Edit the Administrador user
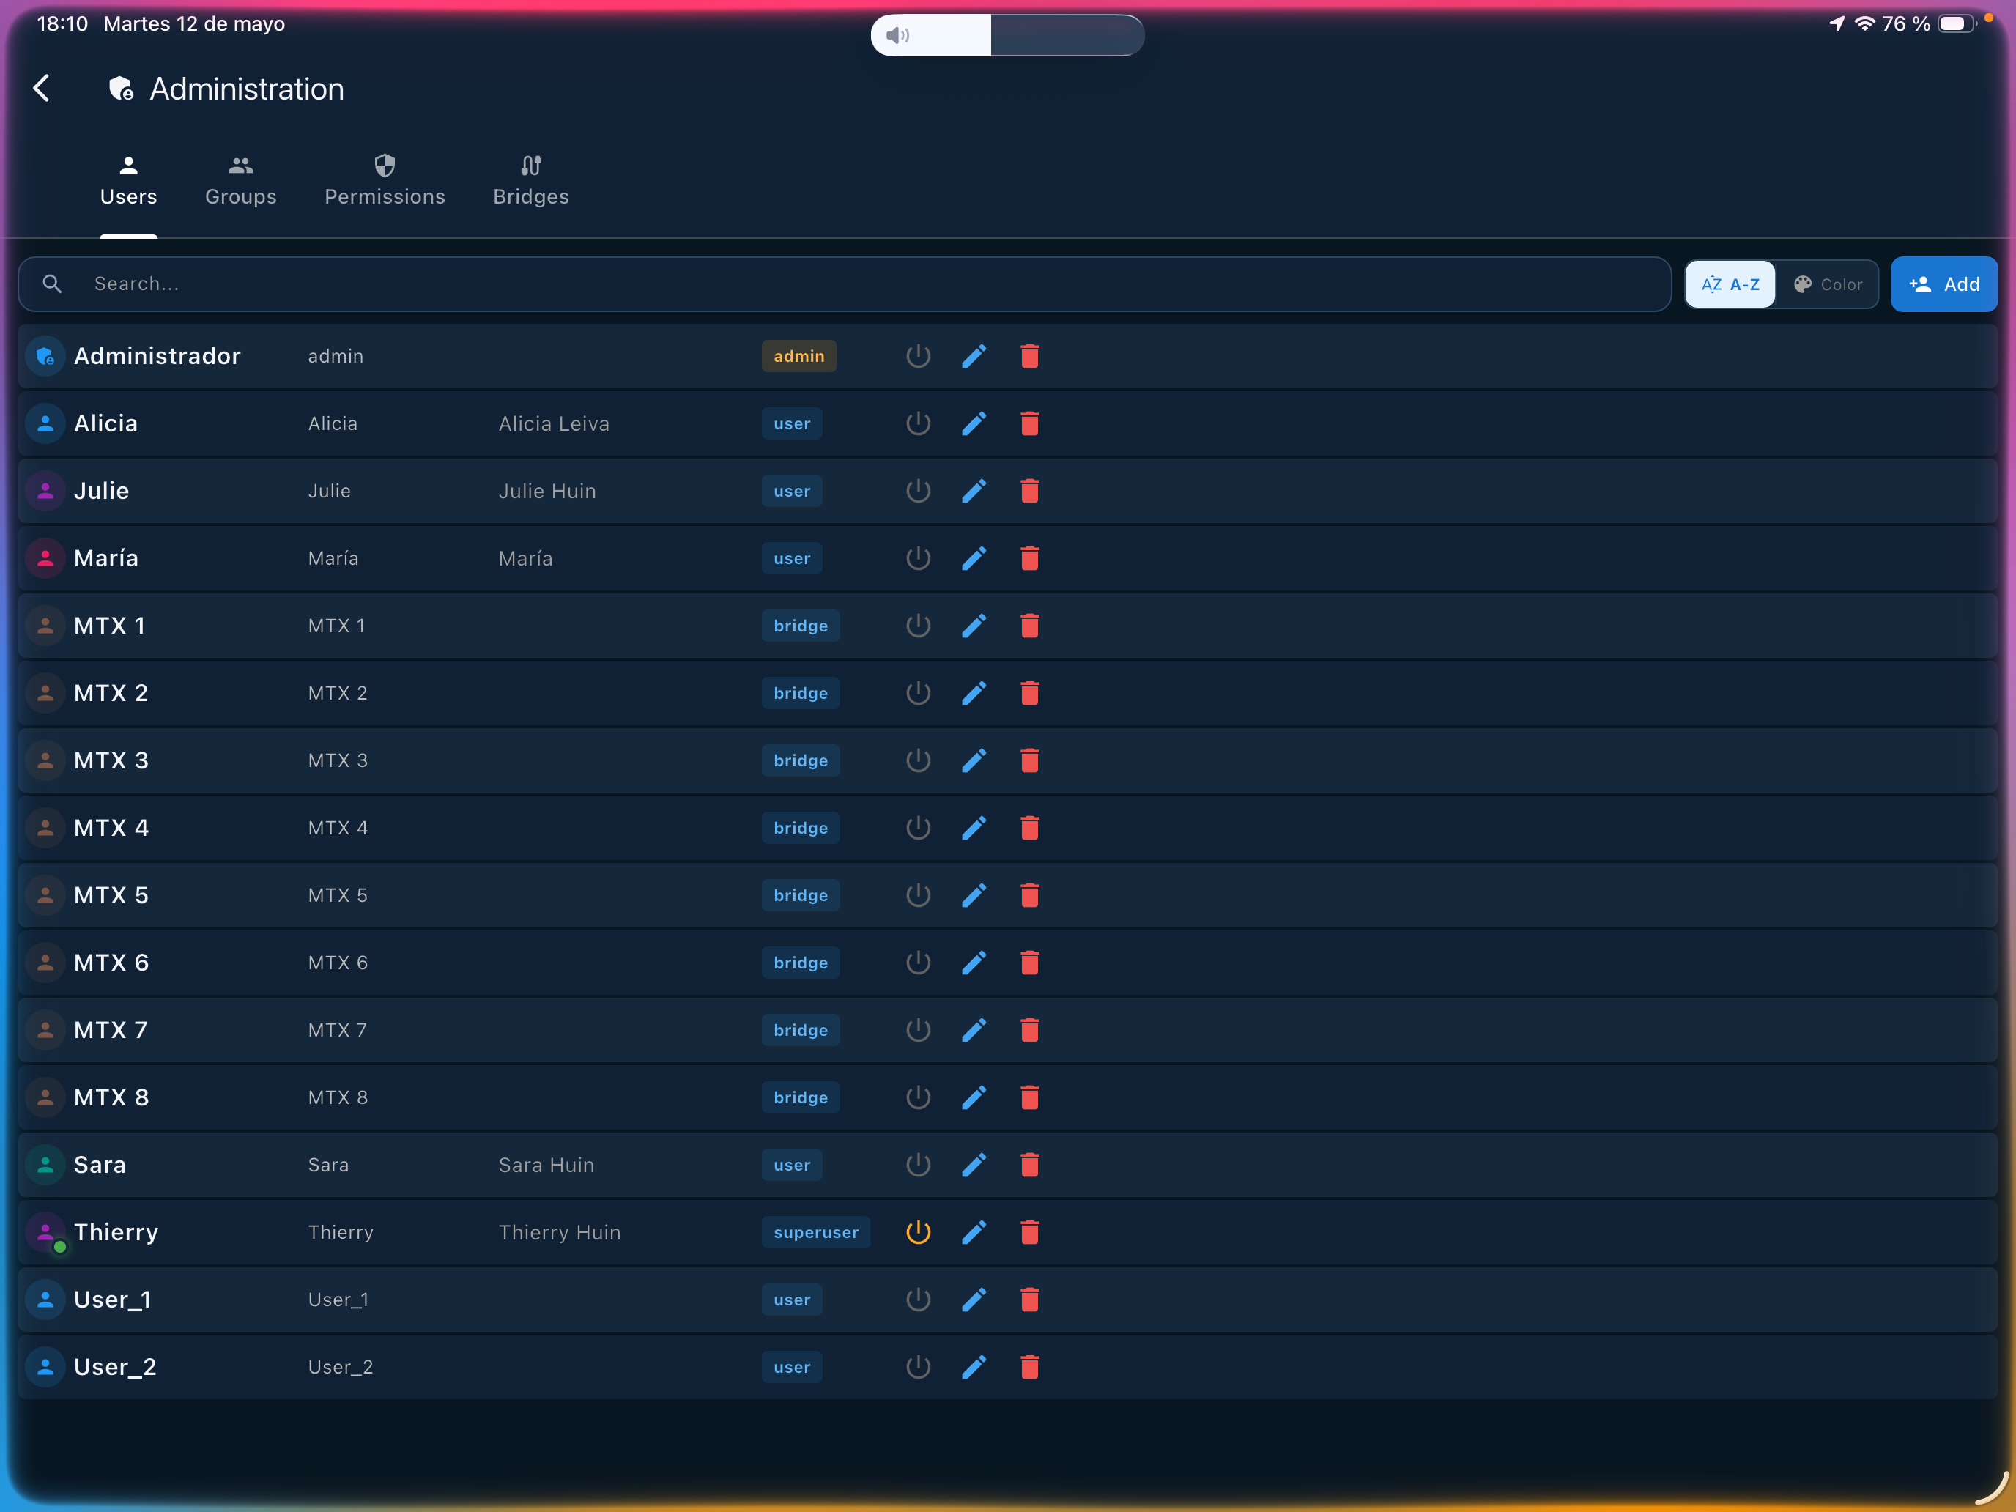Screen dimensions: 2016x1512 coord(974,356)
